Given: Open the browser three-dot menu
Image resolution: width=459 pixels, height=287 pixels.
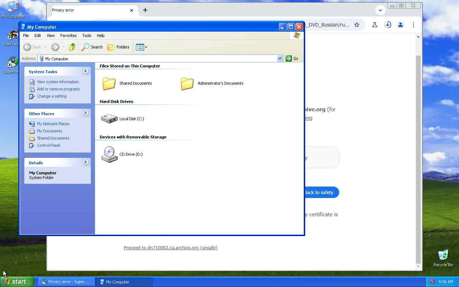Looking at the screenshot, I should (413, 25).
